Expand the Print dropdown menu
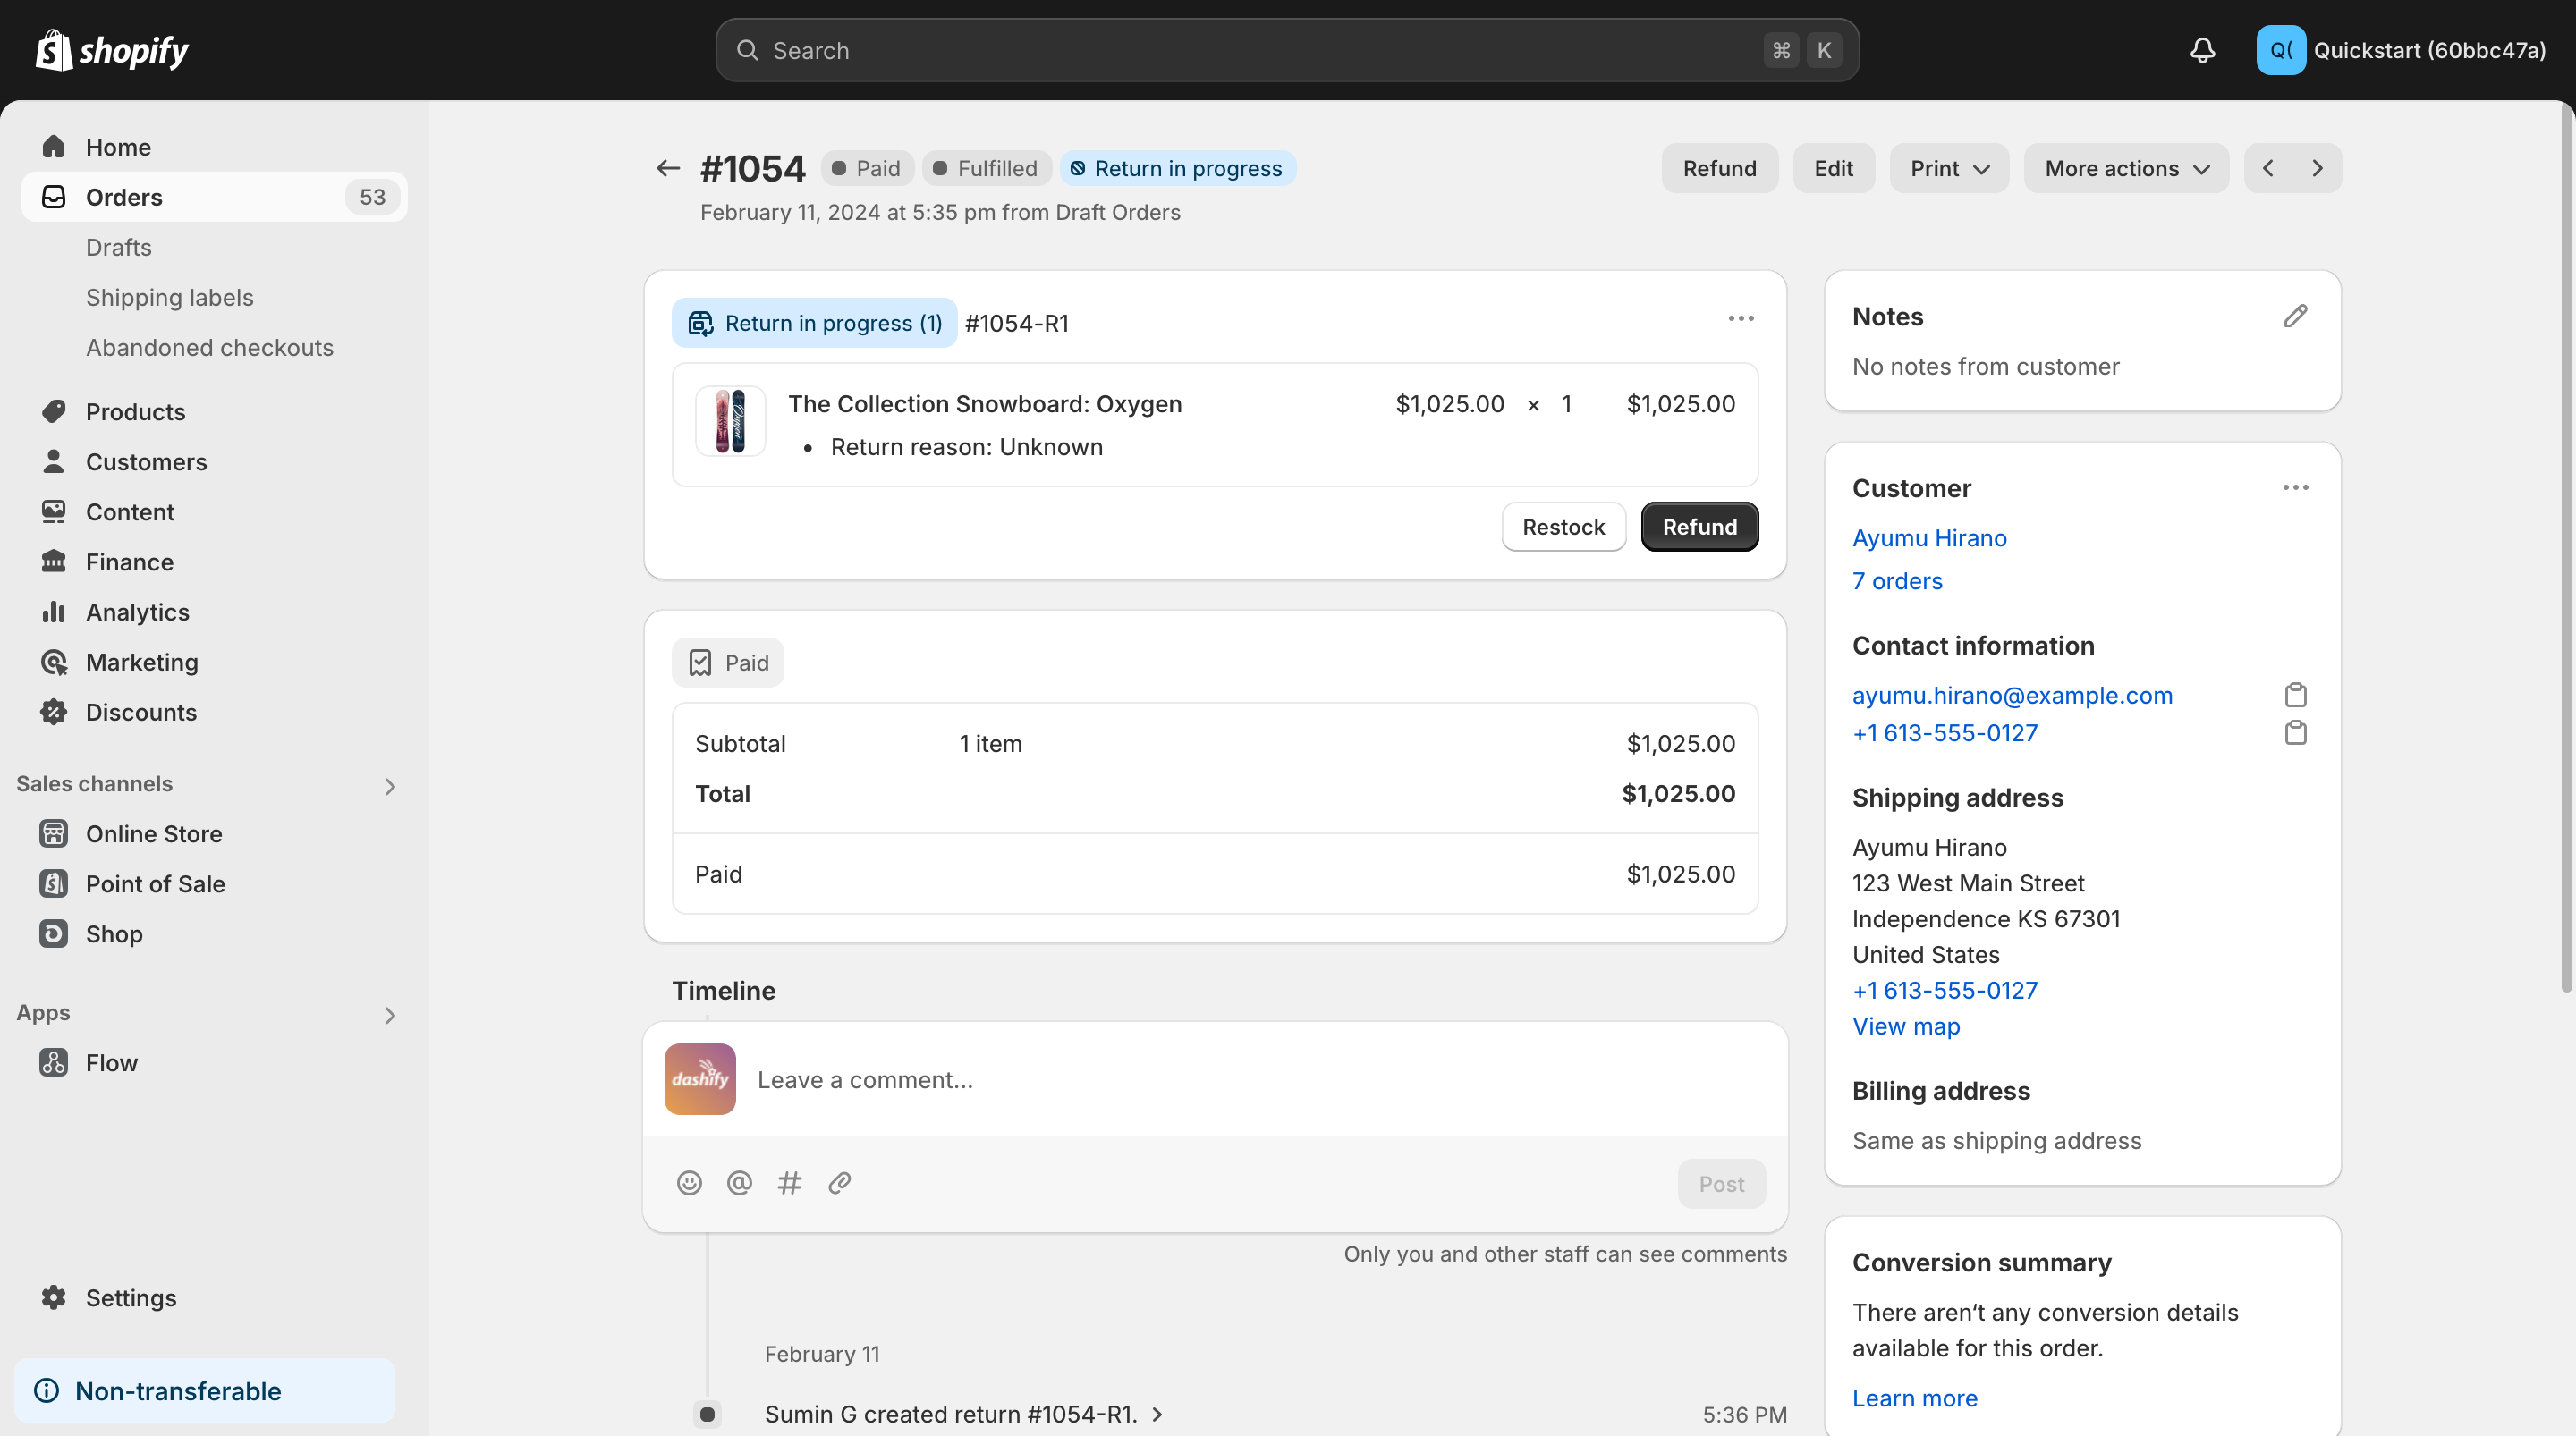 [x=1948, y=166]
